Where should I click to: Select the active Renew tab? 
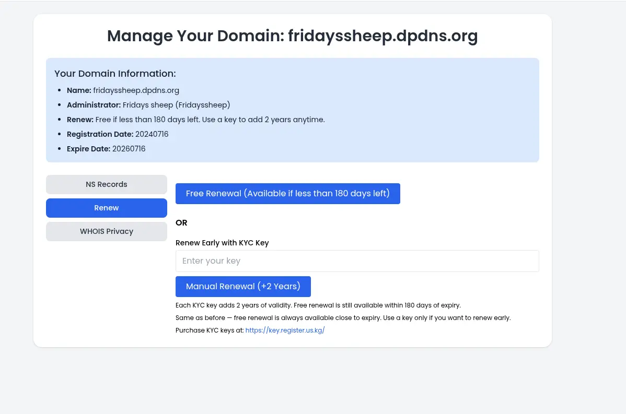[x=106, y=208]
